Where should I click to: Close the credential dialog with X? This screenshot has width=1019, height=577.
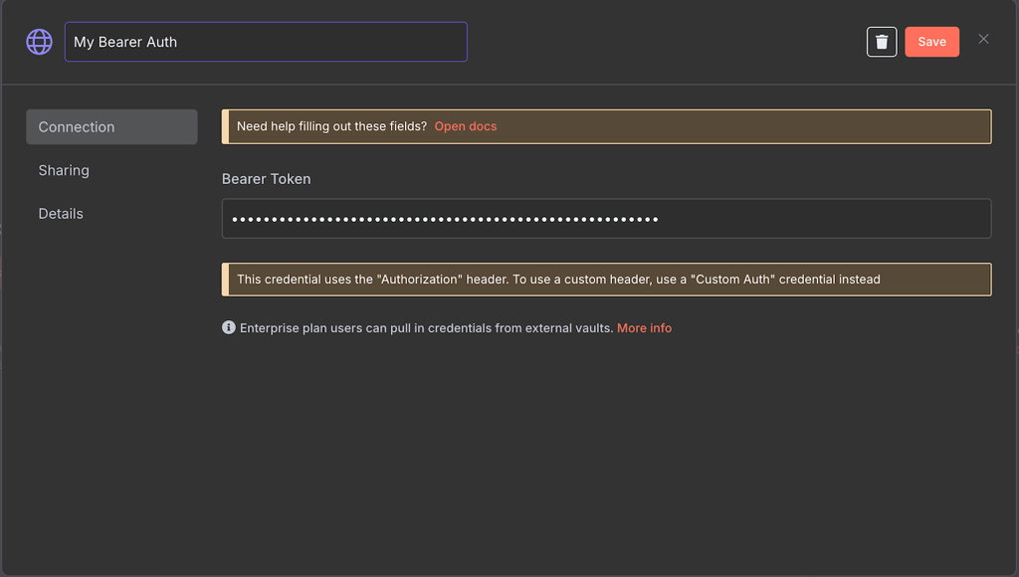pyautogui.click(x=983, y=39)
